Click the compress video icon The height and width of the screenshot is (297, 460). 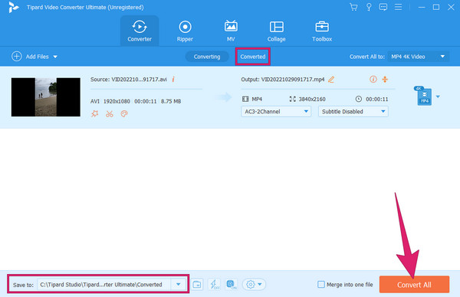coord(385,79)
